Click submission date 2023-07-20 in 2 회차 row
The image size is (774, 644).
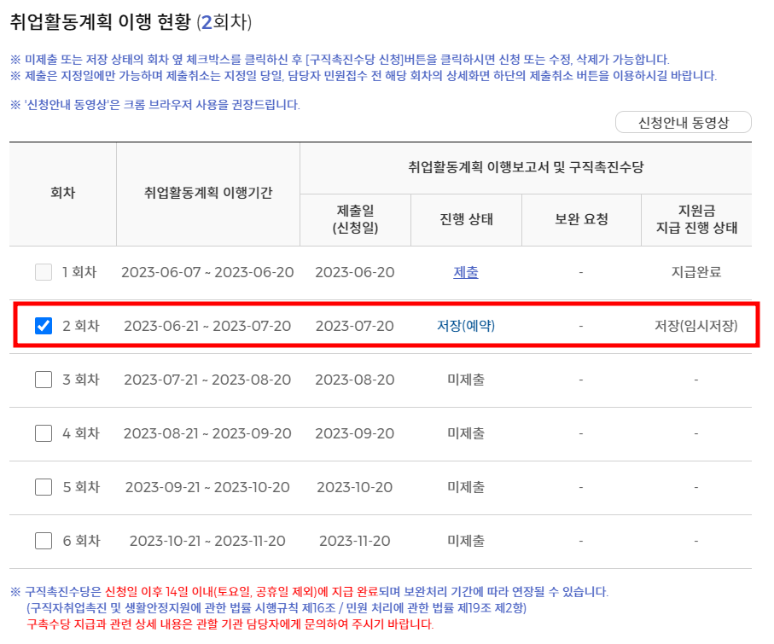355,326
